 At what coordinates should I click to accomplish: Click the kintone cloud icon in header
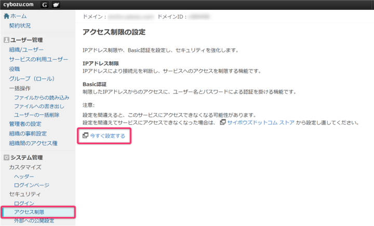(x=56, y=5)
